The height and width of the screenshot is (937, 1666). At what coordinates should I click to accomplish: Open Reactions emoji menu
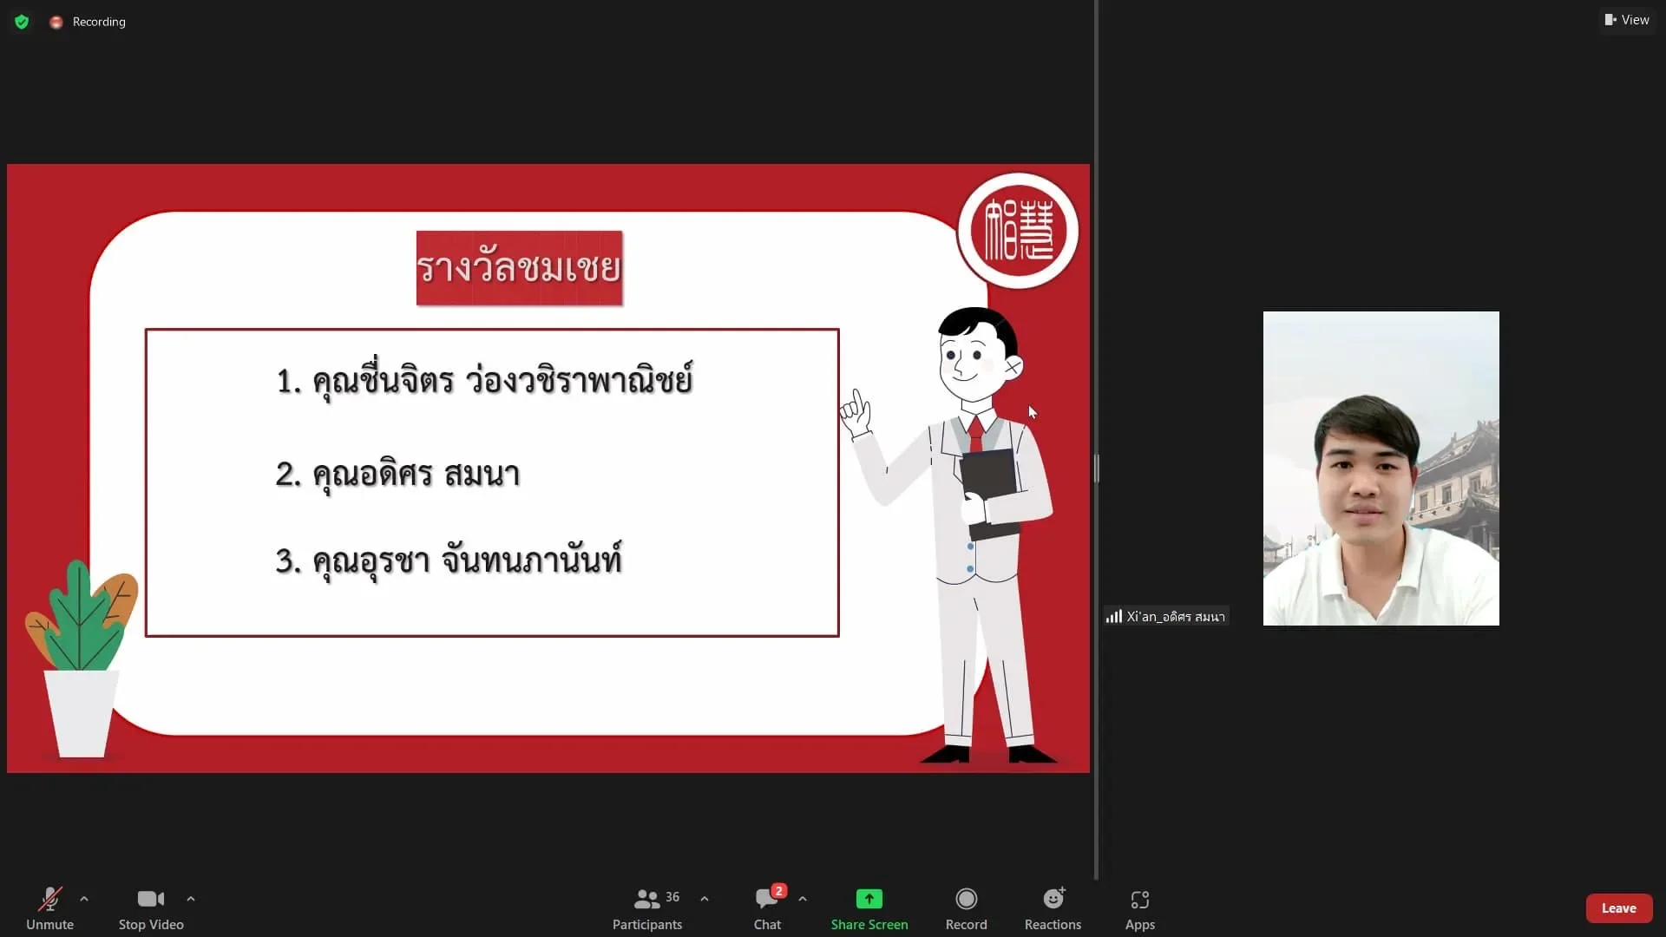pos(1053,908)
